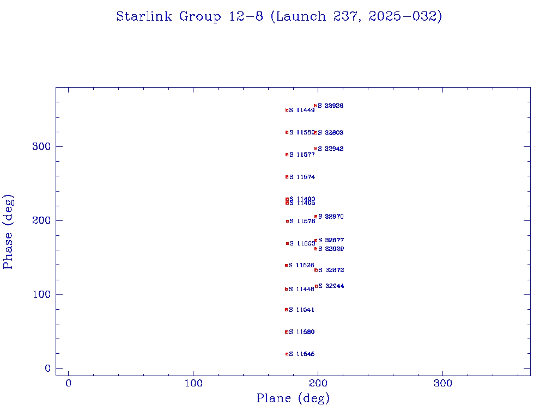Pick the S 11574 label
Screen dimensions: 558x418
pos(302,177)
